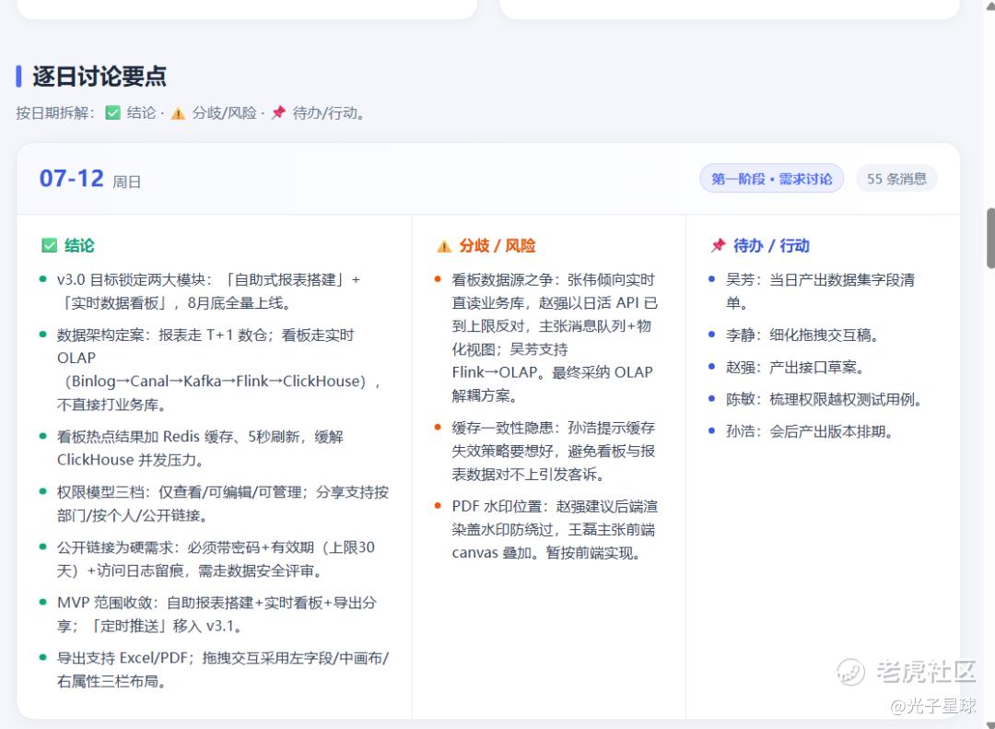Select the 李静 todo item 细化拖拽交互稿
This screenshot has height=729, width=995.
[802, 335]
